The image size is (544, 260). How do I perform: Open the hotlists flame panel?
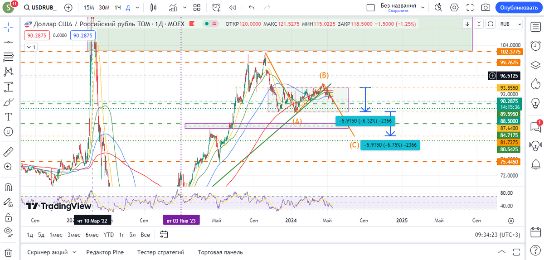pyautogui.click(x=535, y=83)
